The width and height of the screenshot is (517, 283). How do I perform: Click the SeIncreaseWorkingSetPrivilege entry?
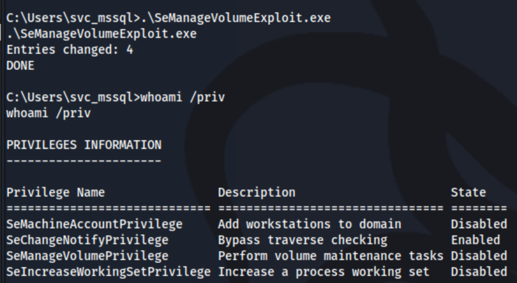[109, 272]
